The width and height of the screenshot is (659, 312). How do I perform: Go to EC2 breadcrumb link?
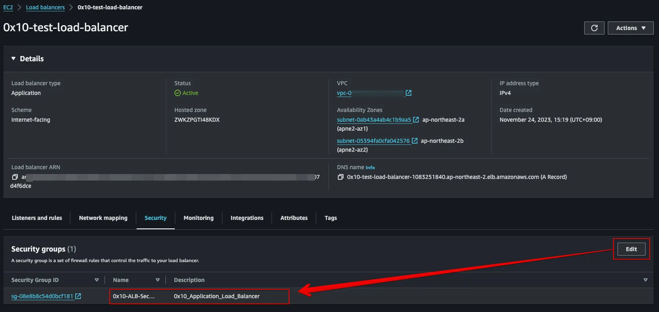click(8, 7)
